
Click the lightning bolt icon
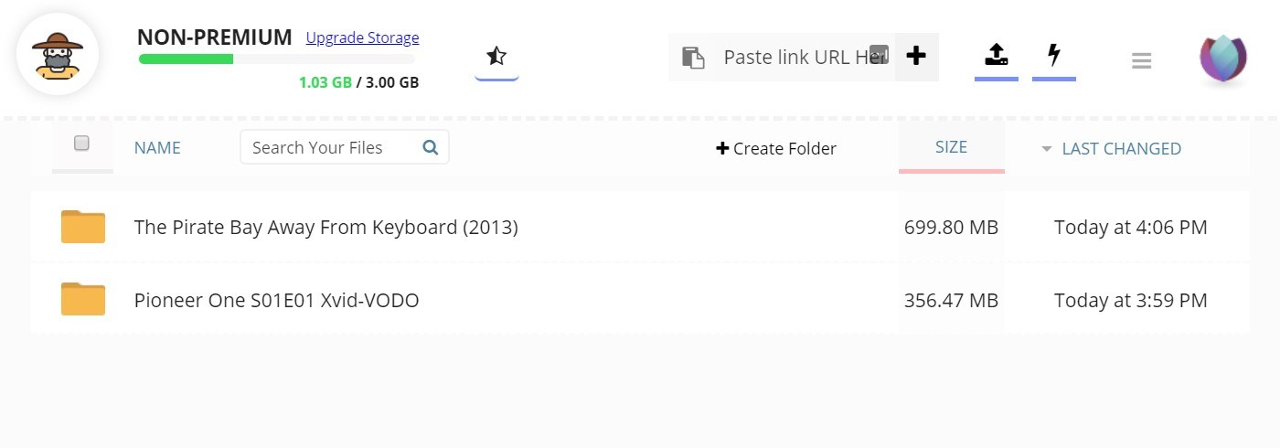pos(1053,55)
